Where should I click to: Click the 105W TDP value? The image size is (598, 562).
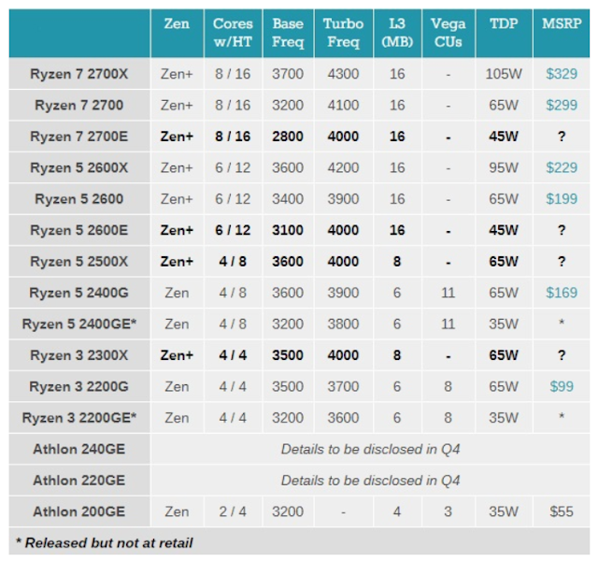click(504, 74)
